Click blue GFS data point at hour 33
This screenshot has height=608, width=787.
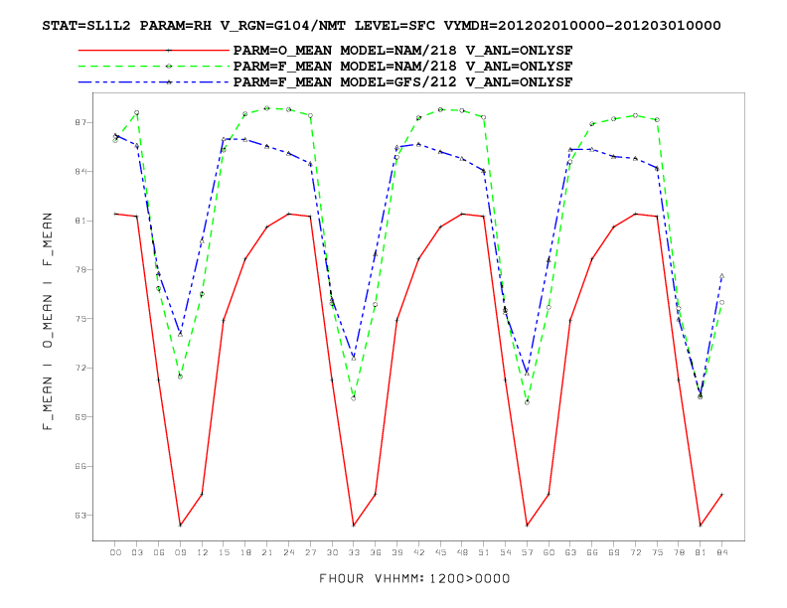(x=354, y=359)
